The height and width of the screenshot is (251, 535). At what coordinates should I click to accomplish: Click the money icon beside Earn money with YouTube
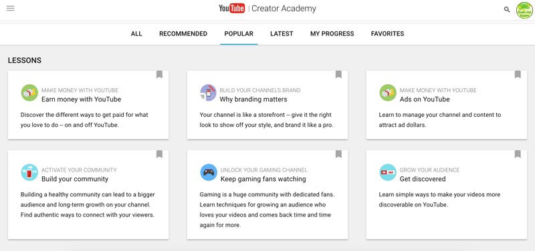[29, 93]
